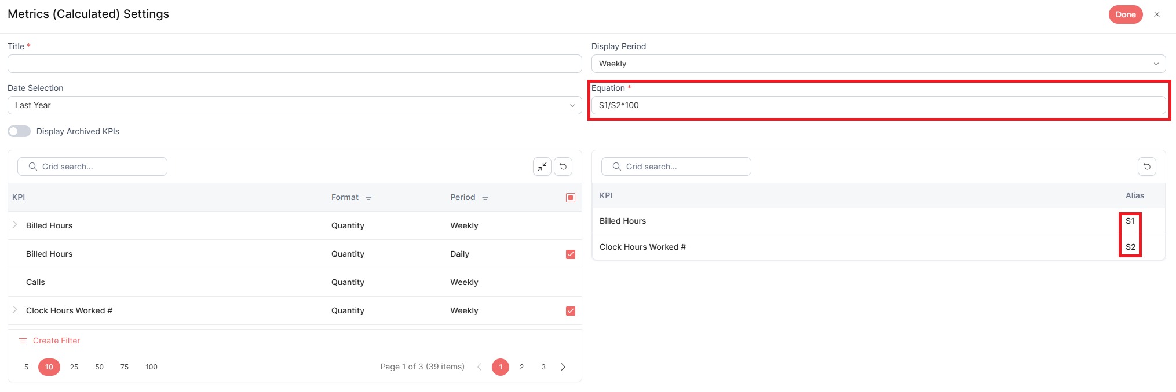Click the Done button
This screenshot has width=1176, height=392.
1126,14
